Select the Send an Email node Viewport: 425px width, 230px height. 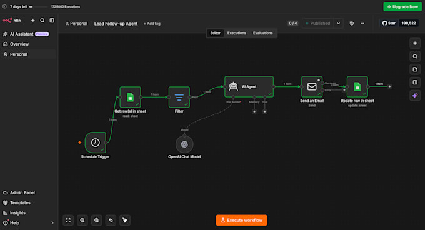pyautogui.click(x=312, y=87)
